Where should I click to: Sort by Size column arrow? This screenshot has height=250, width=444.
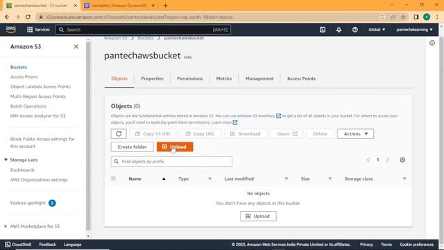click(x=330, y=179)
